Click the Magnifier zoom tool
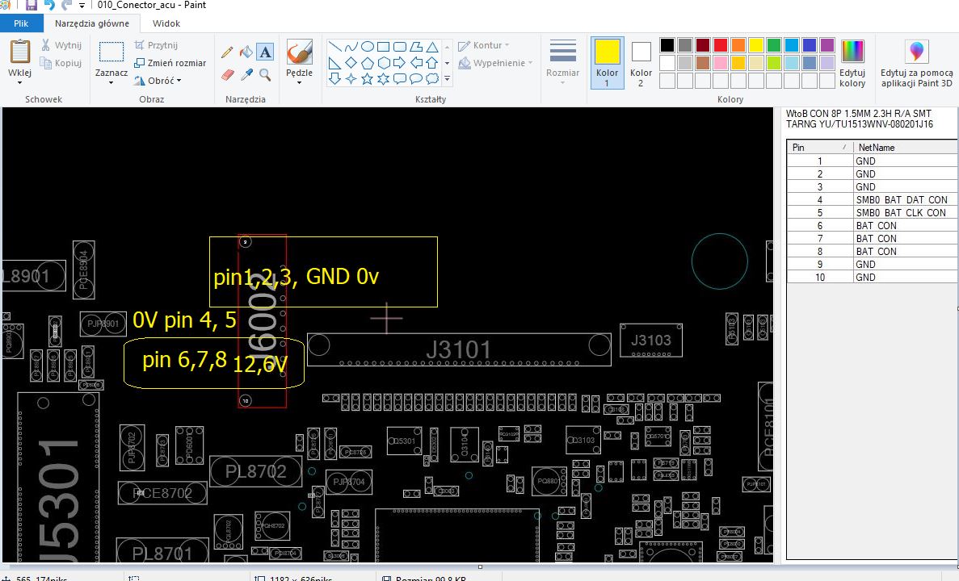 click(x=265, y=74)
